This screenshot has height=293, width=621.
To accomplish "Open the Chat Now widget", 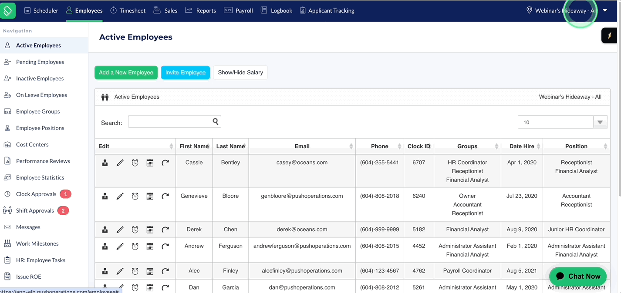I will (577, 276).
